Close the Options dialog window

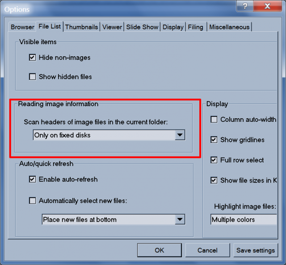267,6
